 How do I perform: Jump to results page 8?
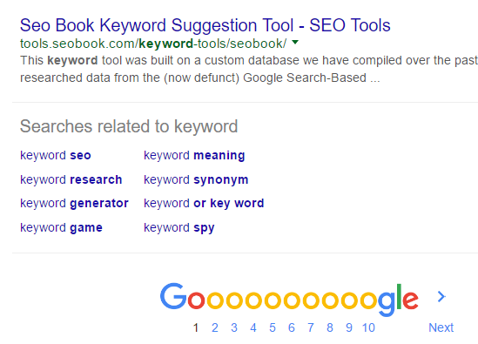[x=330, y=327]
